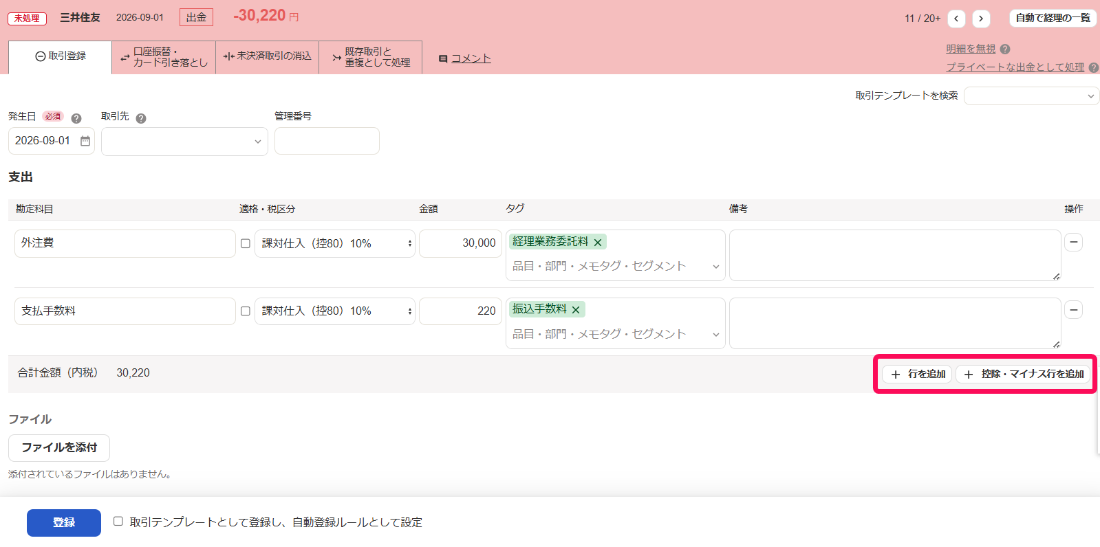Screen dimensions: 1100x547
Task: Select the 取引登録 tab
Action: tap(61, 57)
